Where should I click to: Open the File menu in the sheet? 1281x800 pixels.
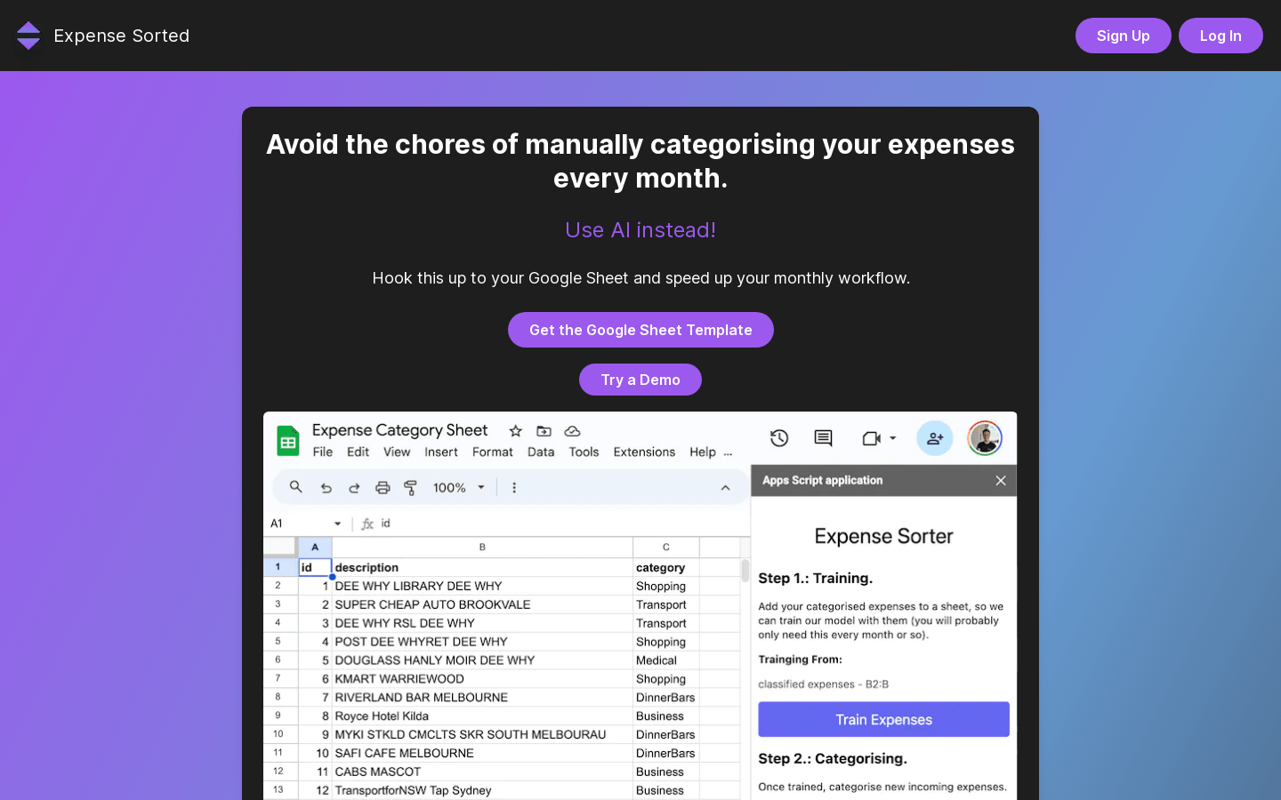322,452
